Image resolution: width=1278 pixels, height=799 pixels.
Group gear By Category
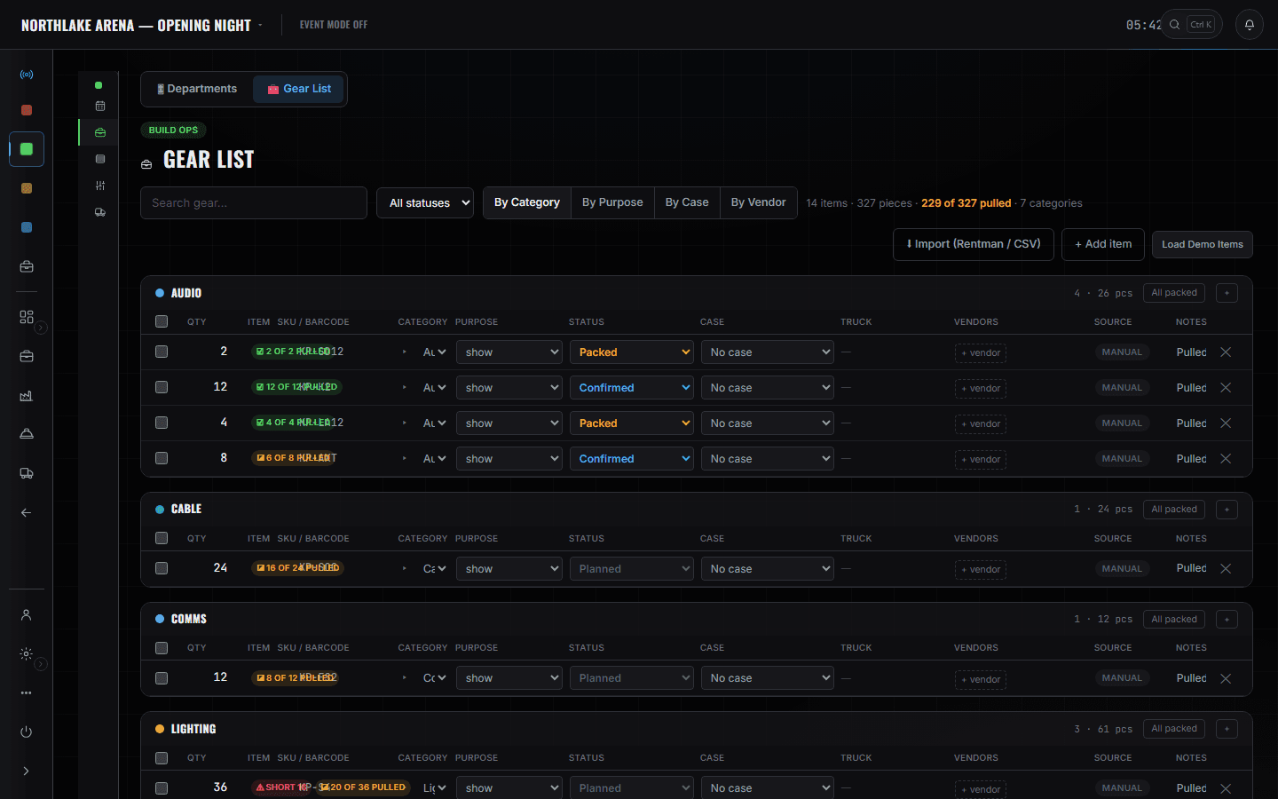(x=527, y=202)
